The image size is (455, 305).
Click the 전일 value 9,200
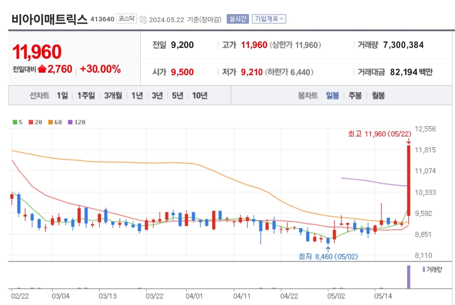coord(182,45)
